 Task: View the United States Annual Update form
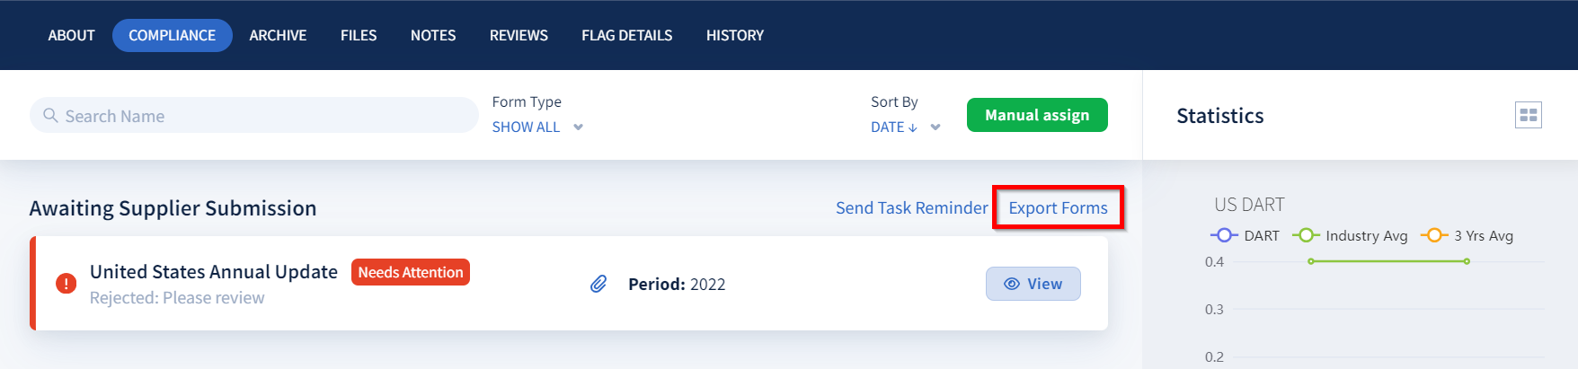[x=1033, y=284]
